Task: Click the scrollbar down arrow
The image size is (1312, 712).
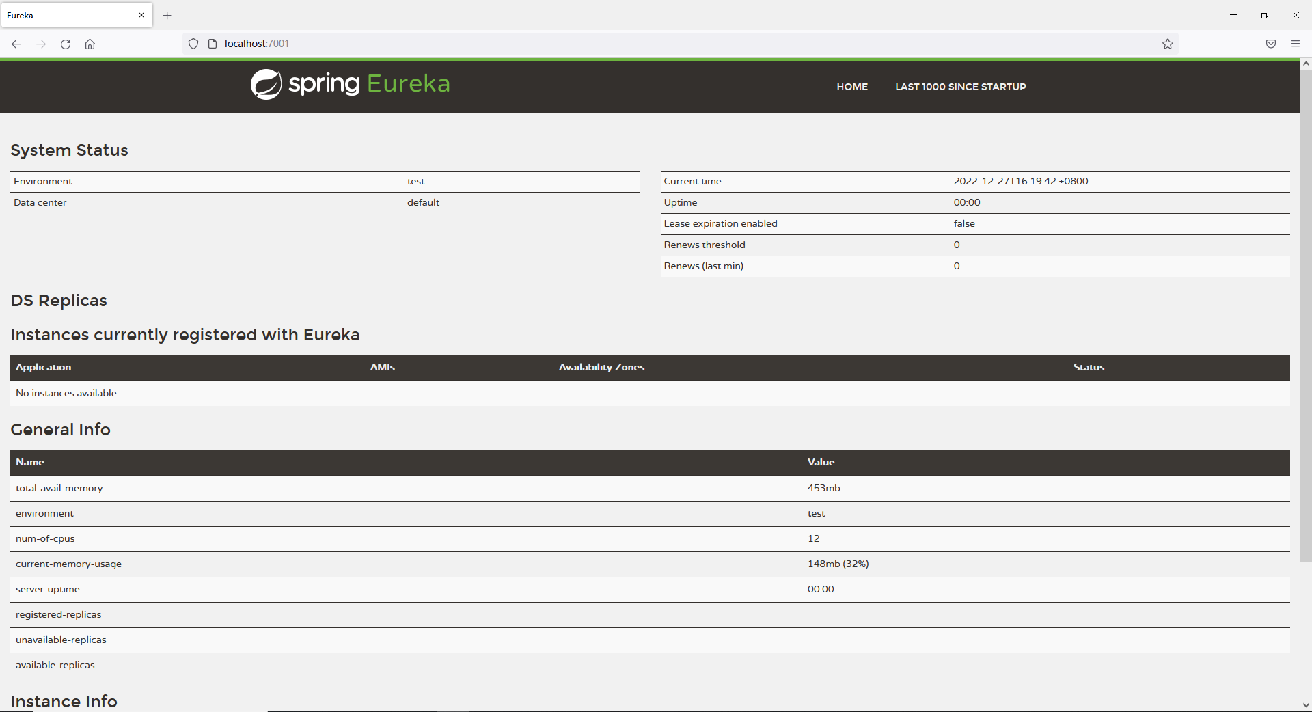Action: pyautogui.click(x=1306, y=705)
